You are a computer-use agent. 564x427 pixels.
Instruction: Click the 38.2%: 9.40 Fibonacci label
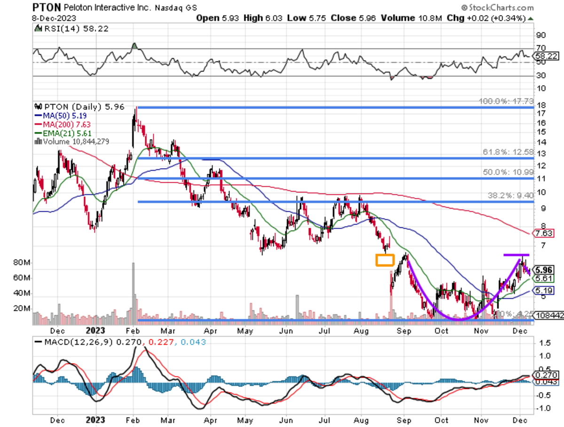pyautogui.click(x=509, y=196)
